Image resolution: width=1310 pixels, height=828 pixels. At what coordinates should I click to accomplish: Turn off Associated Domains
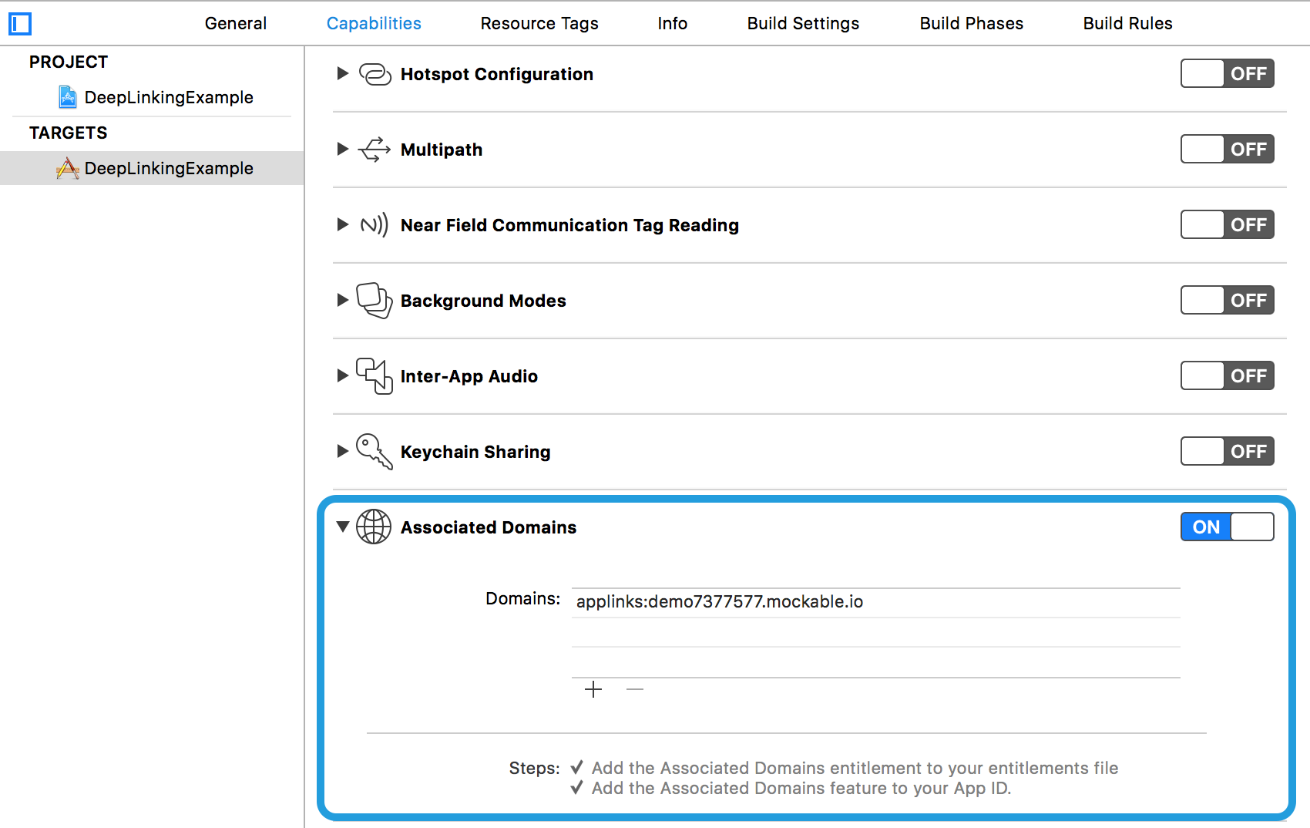(1227, 527)
